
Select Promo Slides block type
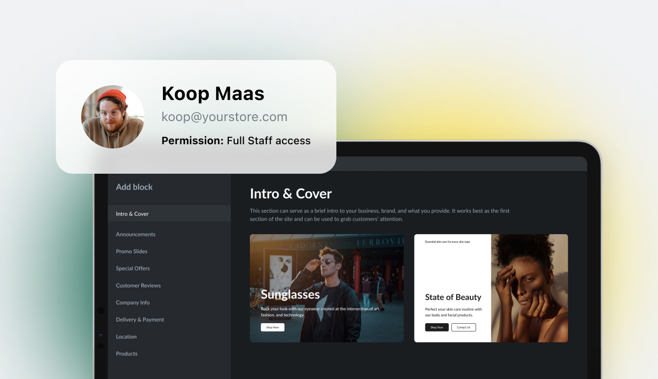tap(132, 252)
